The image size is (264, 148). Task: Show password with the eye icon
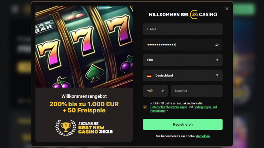pyautogui.click(x=217, y=45)
